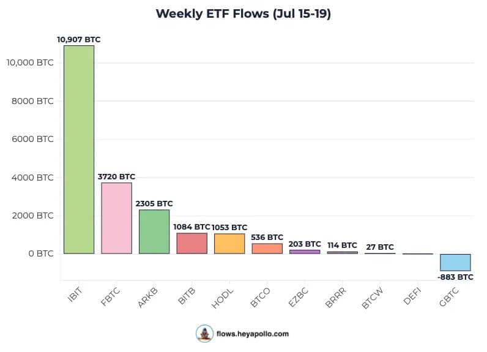Click the Apollo logo icon
The height and width of the screenshot is (352, 487).
[204, 334]
